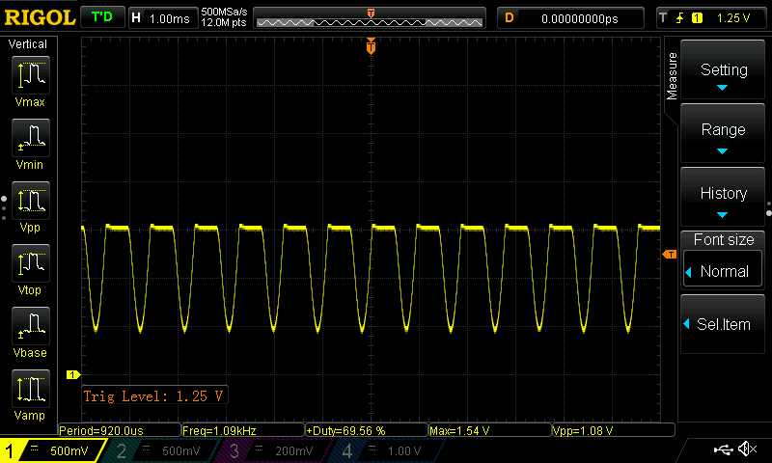Click the Trig Level: 1.25 V popup label

pos(154,395)
